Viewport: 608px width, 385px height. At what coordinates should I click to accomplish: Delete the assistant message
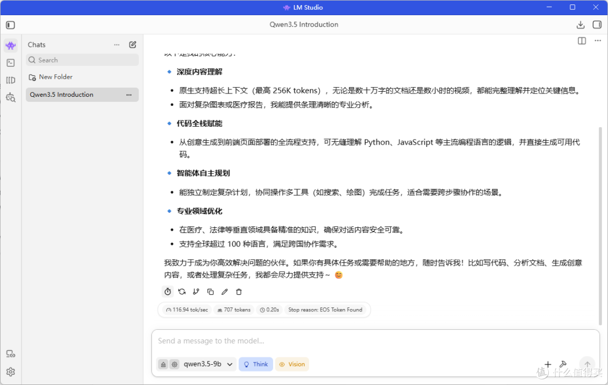click(x=239, y=292)
